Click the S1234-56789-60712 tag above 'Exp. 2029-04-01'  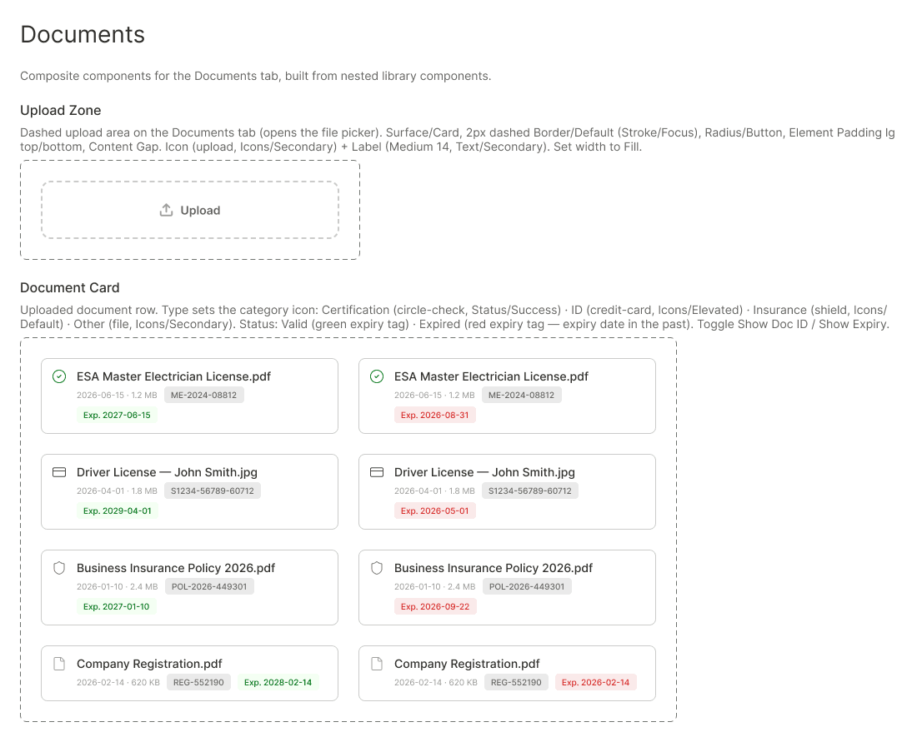pos(213,491)
